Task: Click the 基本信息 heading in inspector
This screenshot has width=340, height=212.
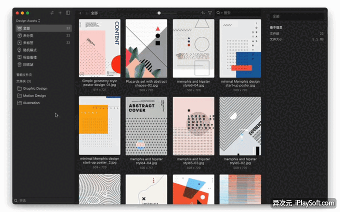Action: coord(276,27)
